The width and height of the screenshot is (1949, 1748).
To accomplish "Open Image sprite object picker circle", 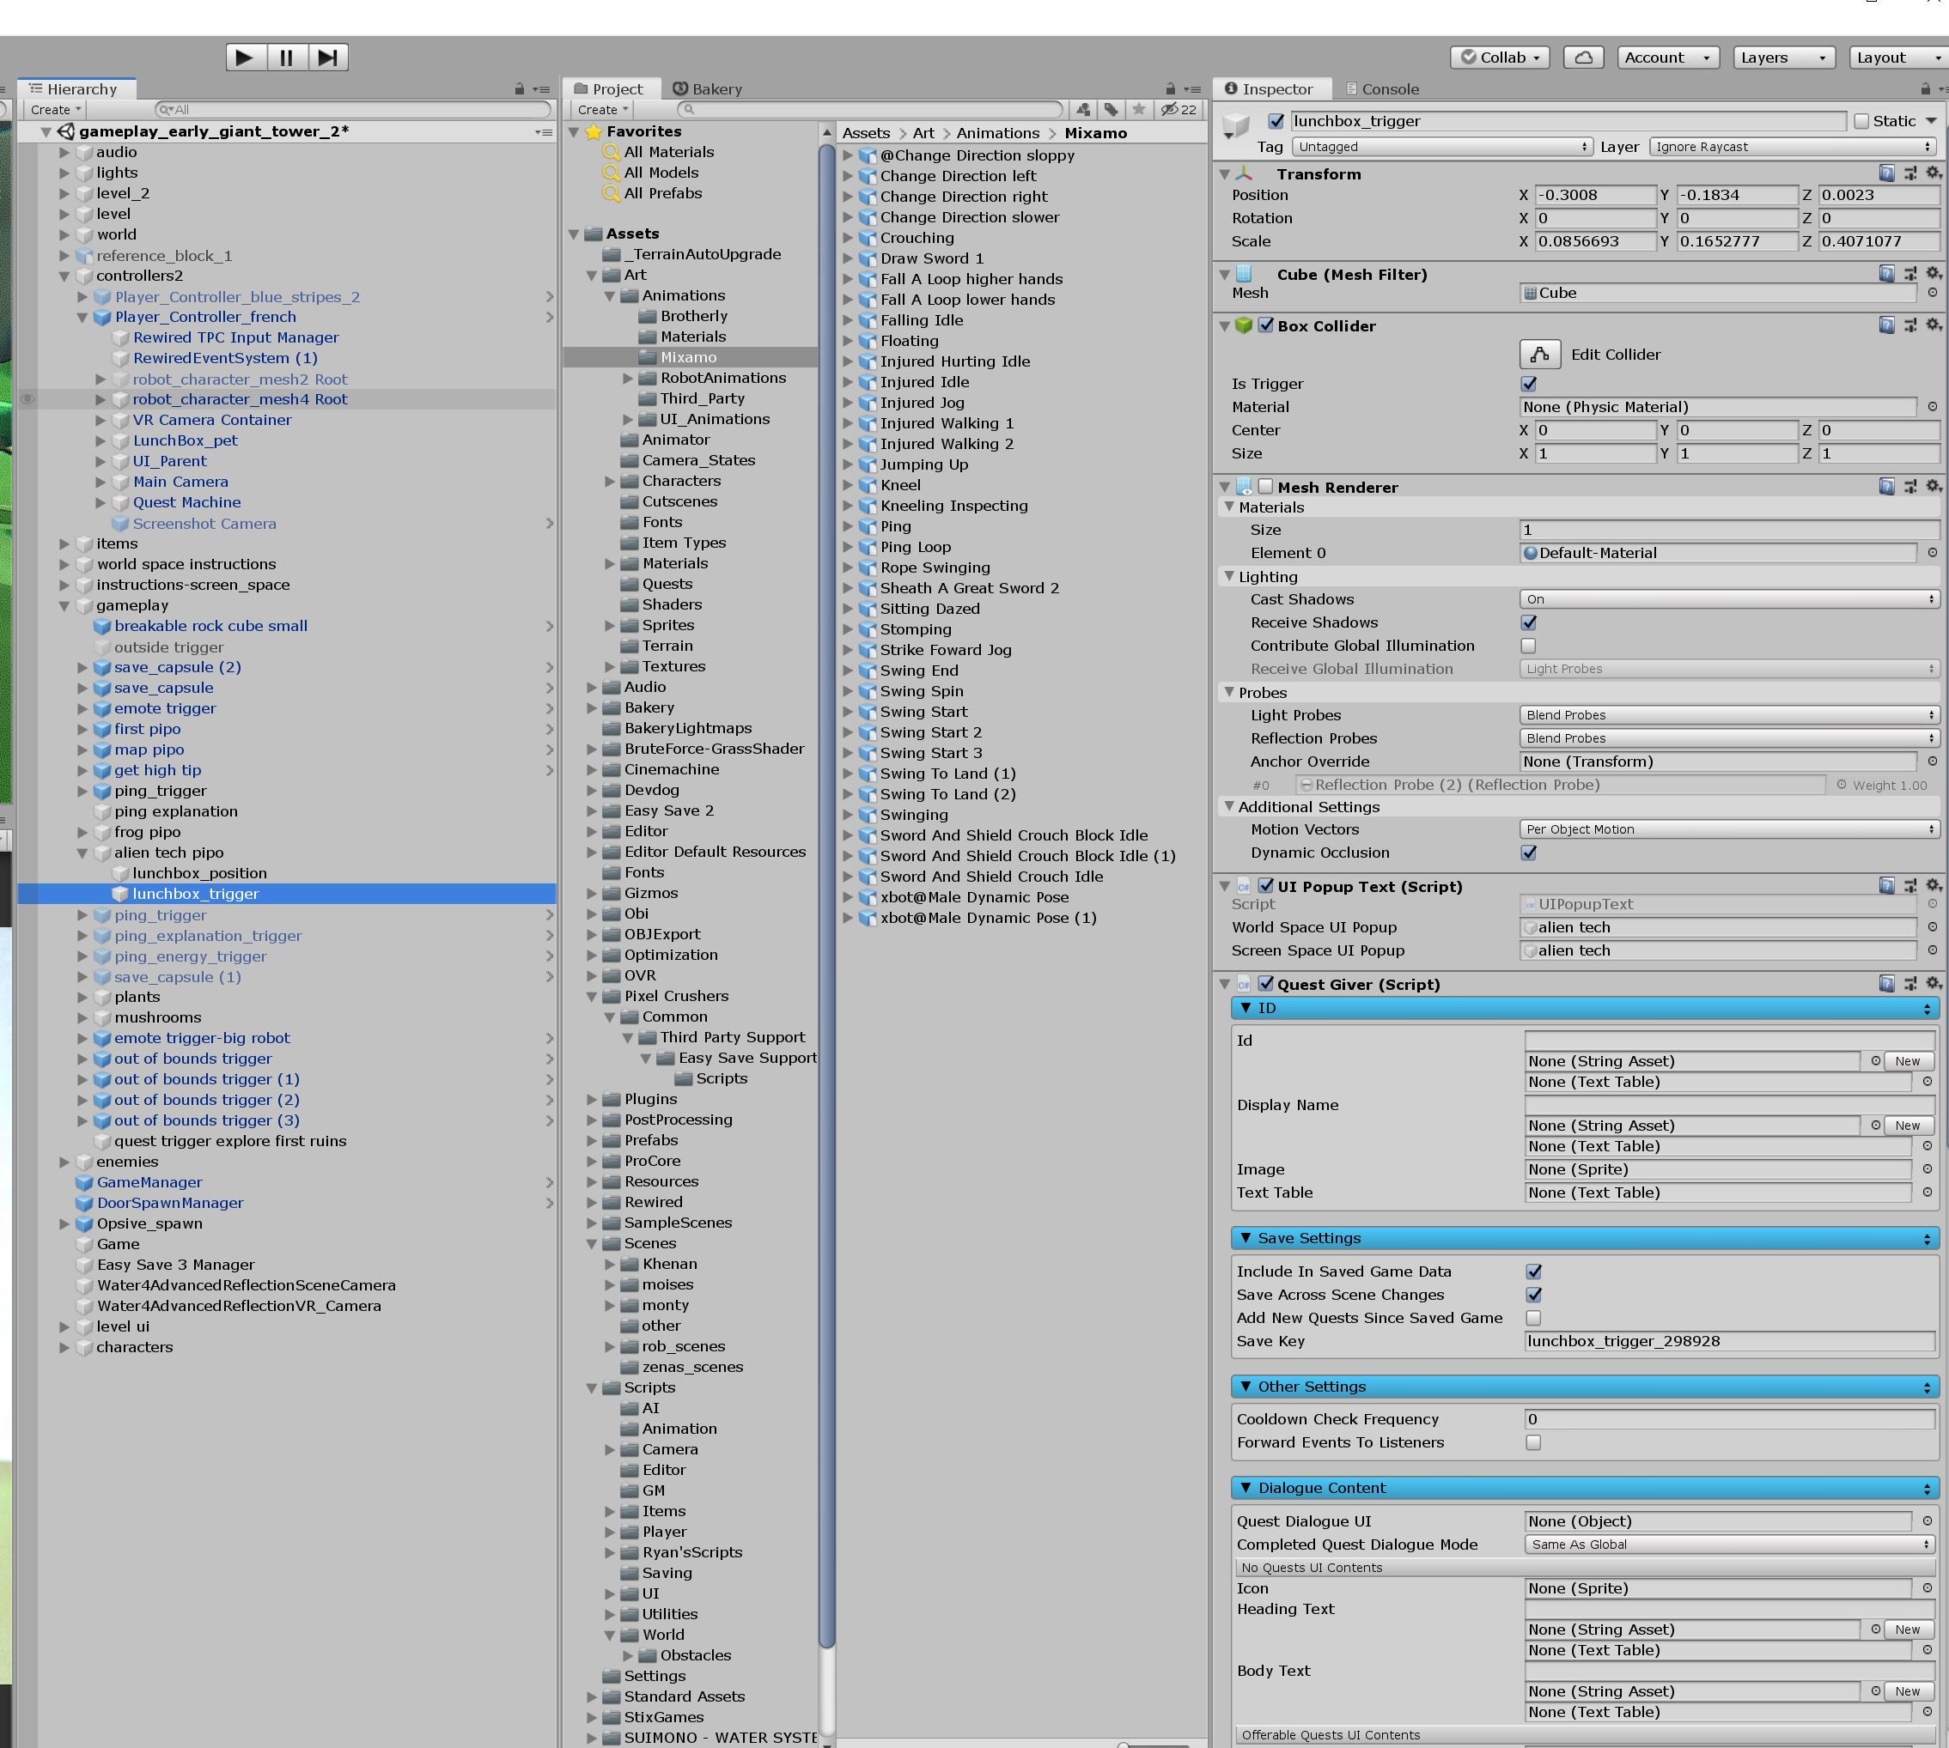I will tap(1927, 1170).
